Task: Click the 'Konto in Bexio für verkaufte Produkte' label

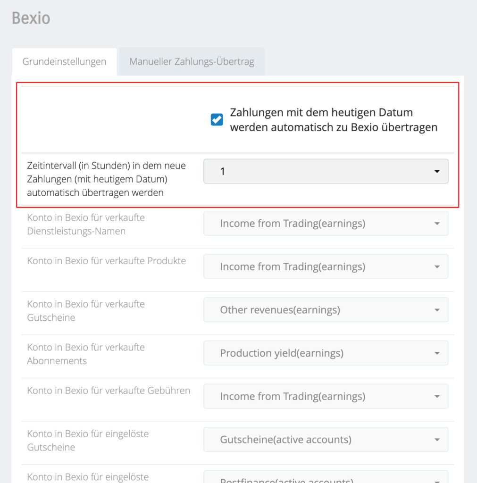Action: pos(107,261)
